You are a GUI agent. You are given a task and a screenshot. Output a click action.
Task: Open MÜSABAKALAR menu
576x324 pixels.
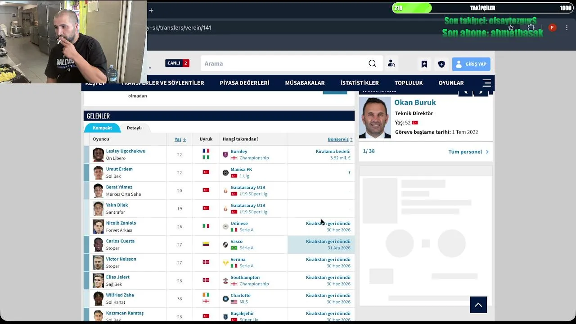[305, 83]
